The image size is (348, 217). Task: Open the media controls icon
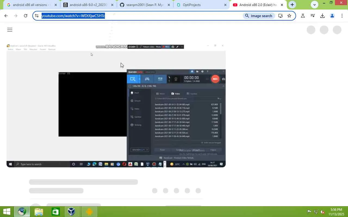(313, 16)
